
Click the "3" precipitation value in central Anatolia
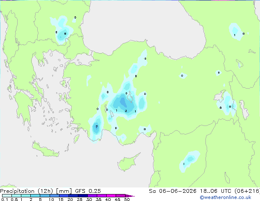coord(126,111)
